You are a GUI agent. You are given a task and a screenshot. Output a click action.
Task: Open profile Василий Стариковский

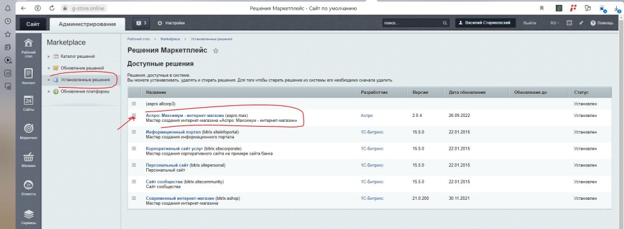click(485, 23)
